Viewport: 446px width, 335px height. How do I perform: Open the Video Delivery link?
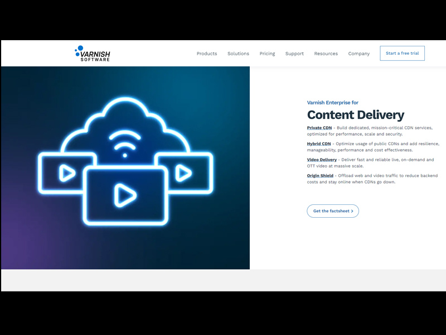tap(321, 159)
